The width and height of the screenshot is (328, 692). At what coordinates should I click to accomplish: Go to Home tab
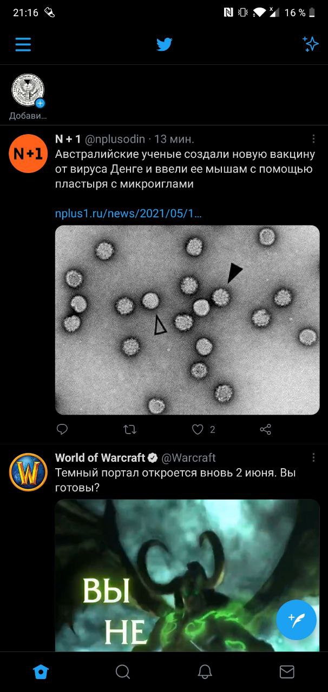tap(41, 671)
